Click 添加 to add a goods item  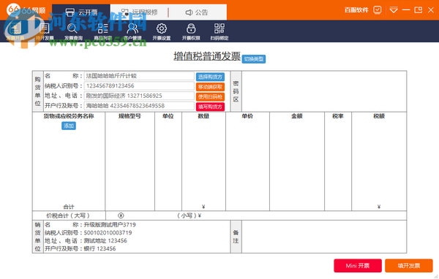(x=69, y=126)
